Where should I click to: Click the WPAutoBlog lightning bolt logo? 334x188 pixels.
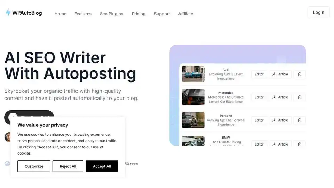point(8,13)
